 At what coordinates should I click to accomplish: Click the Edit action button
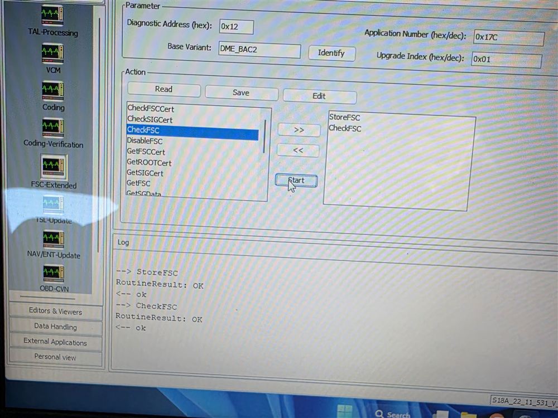coord(319,96)
